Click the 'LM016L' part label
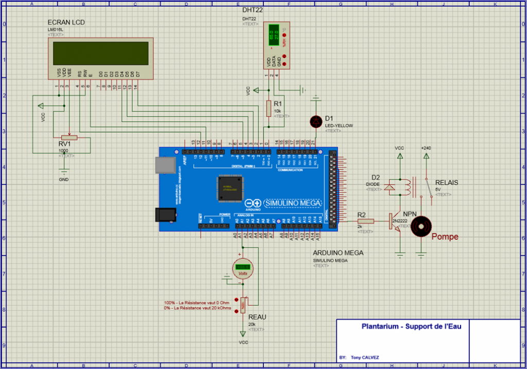Viewport: 527px width, 369px height. [x=56, y=29]
